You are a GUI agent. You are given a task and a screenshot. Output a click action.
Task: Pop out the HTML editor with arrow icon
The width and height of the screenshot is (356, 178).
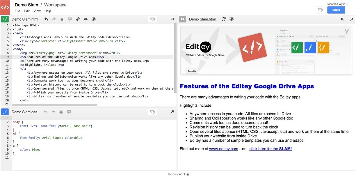(x=172, y=19)
